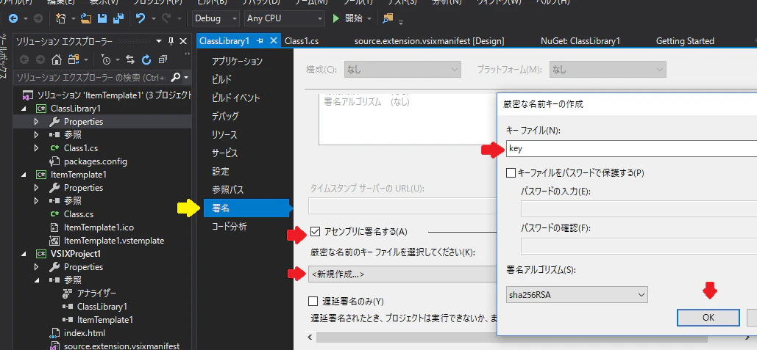Open the sha256RSA signature algorithm dropdown
Viewport: 757px width, 350px height.
[x=577, y=295]
